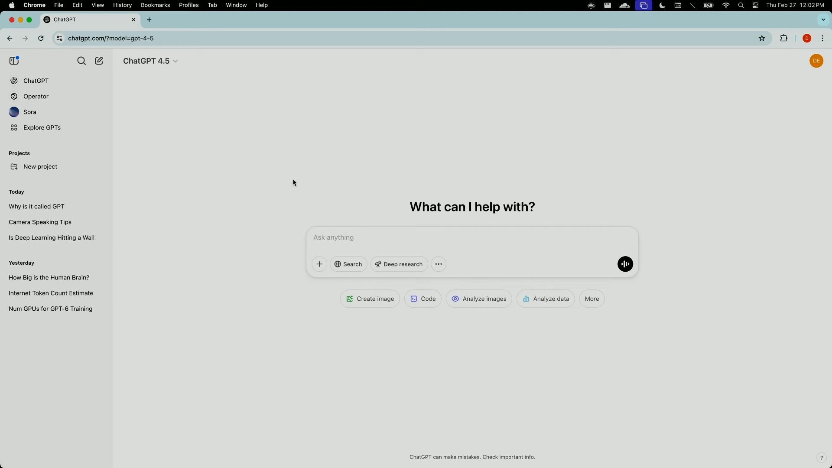832x468 pixels.
Task: Expand the ChatGPT 4.5 model selector
Action: point(150,61)
